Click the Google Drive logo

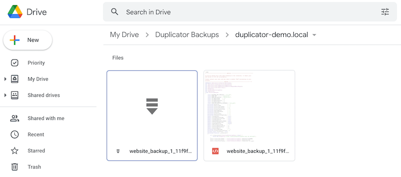point(15,12)
